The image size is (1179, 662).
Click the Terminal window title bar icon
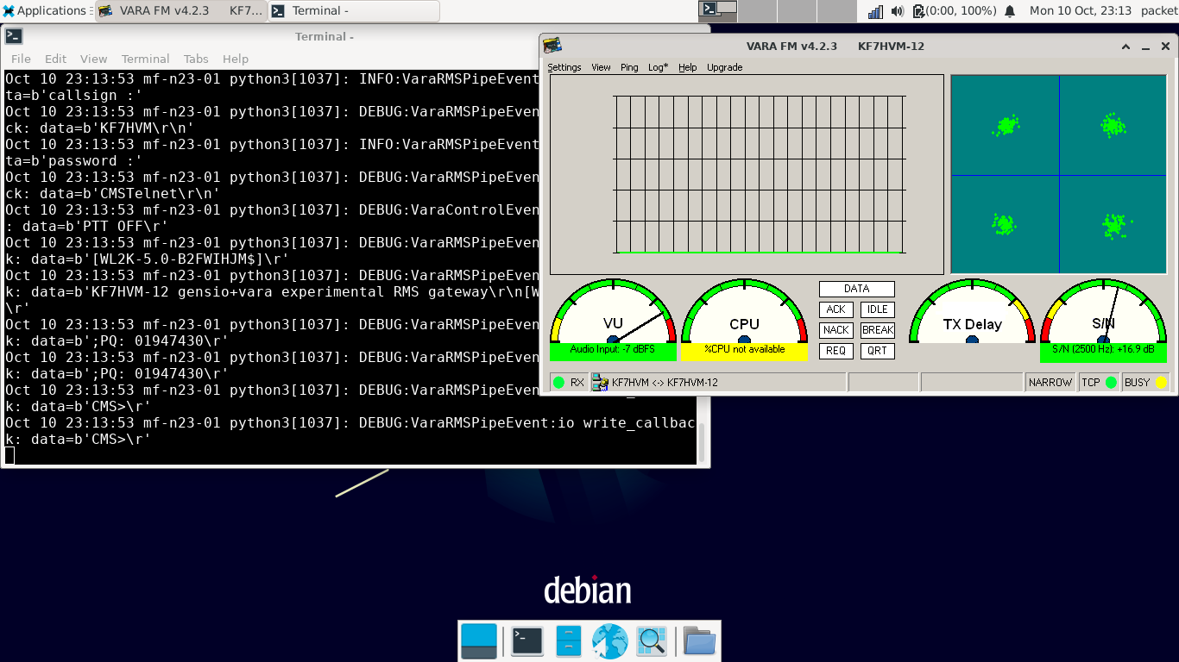(x=14, y=36)
